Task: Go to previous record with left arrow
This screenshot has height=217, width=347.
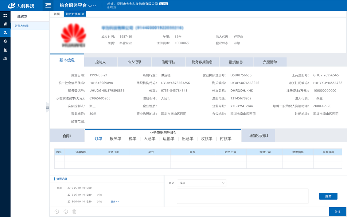Action: click(57, 211)
